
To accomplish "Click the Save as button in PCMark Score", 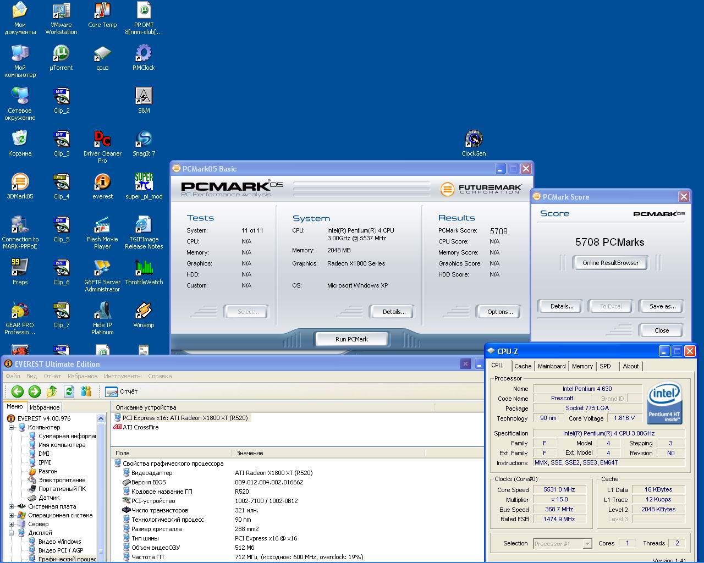I will pyautogui.click(x=662, y=306).
